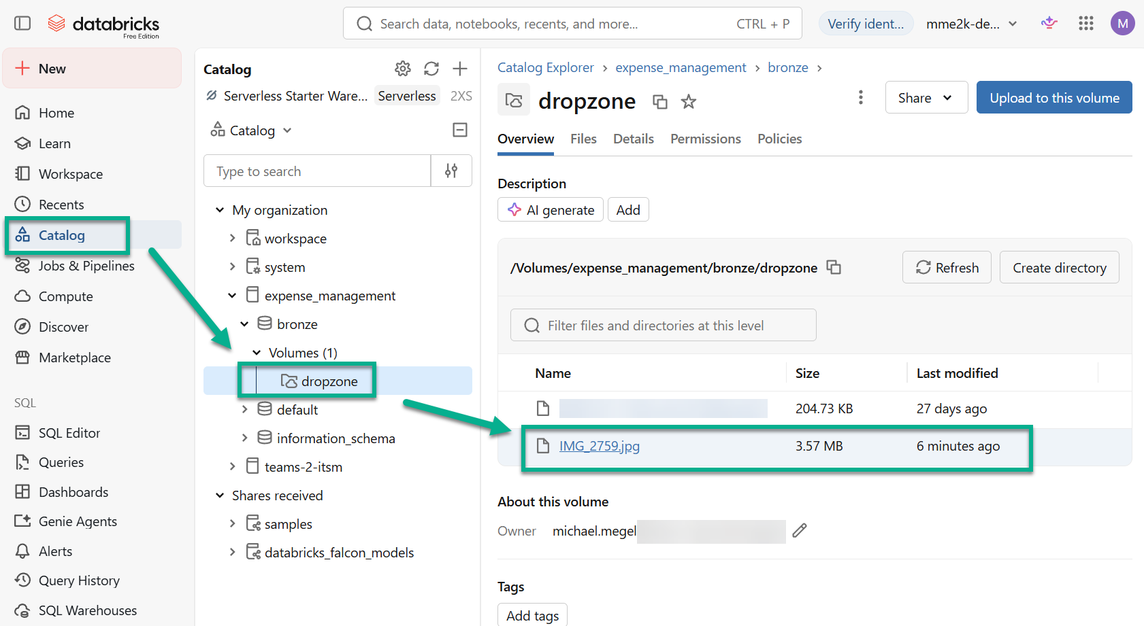1144x626 pixels.
Task: Navigate to bronze breadcrumb link
Action: [787, 67]
